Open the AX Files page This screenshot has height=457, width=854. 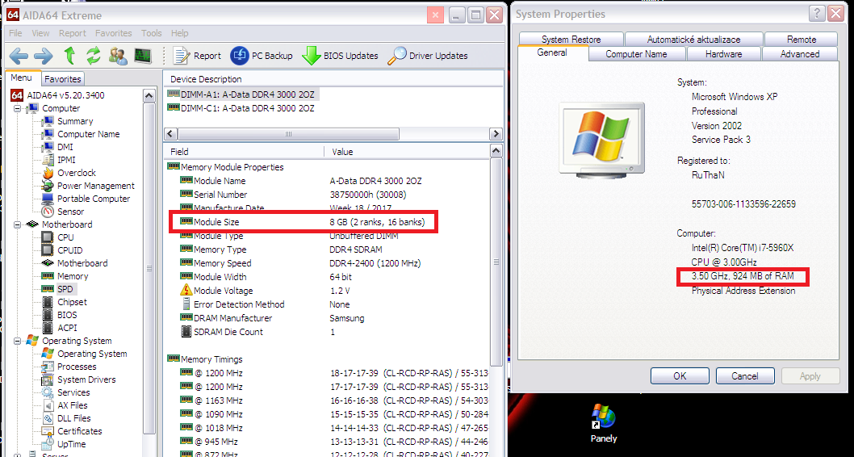[73, 405]
